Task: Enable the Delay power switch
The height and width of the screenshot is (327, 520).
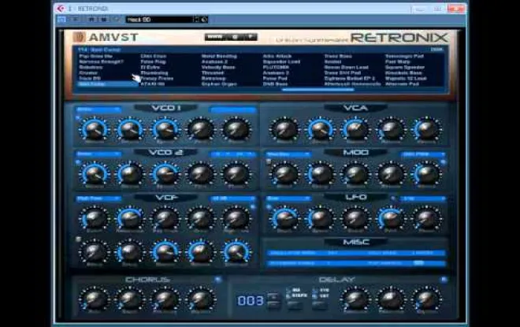Action: click(x=444, y=280)
